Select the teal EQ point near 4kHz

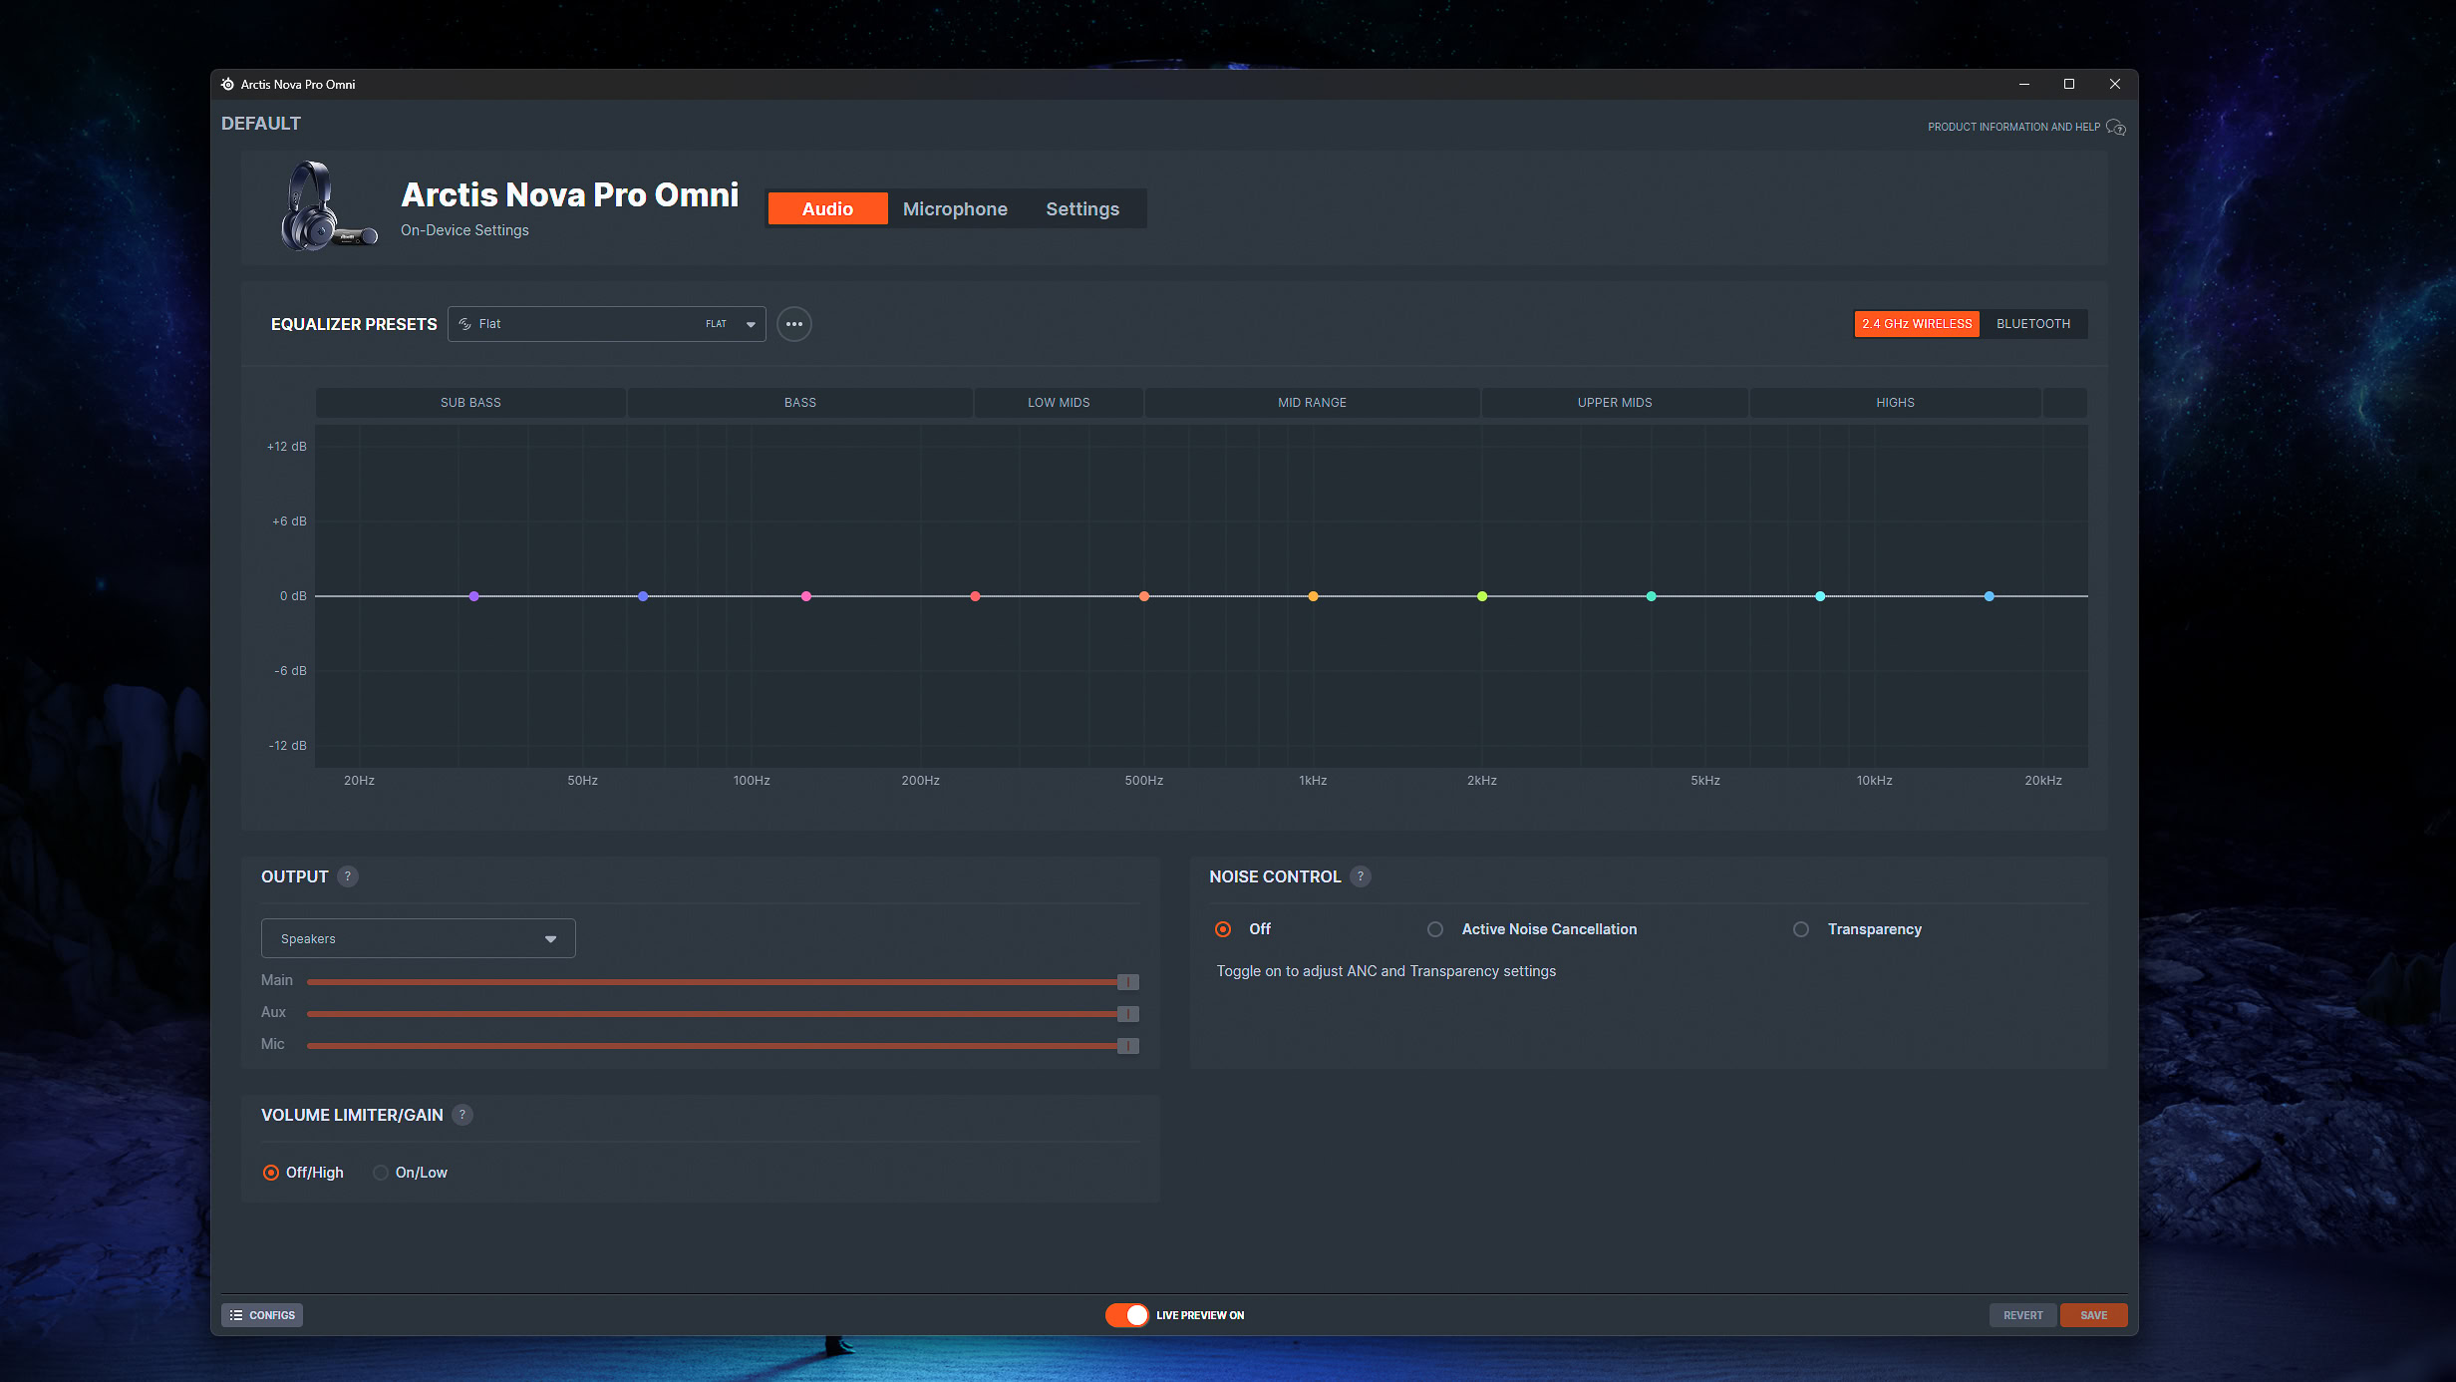tap(1651, 596)
